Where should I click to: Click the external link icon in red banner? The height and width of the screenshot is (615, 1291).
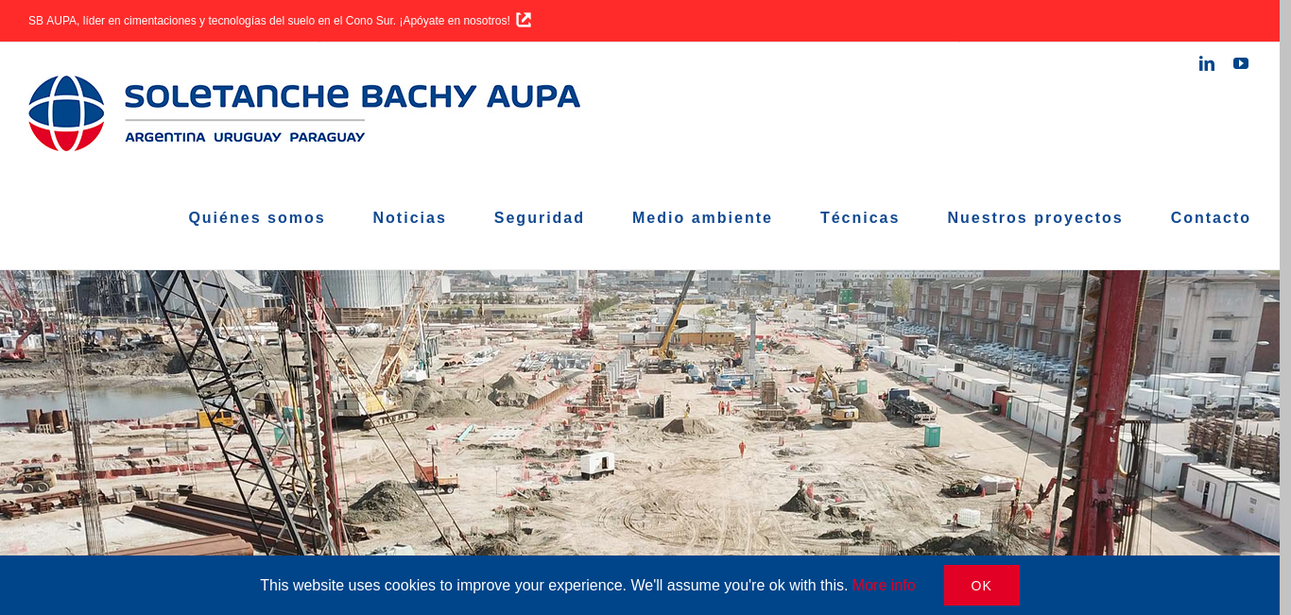click(524, 20)
